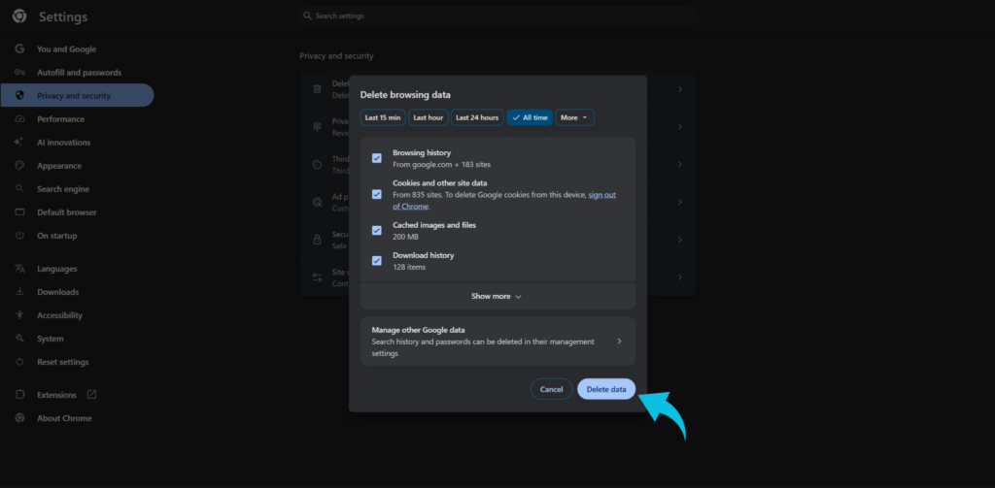Screen dimensions: 995x488
Task: Click the Search engine magnifier icon
Action: (19, 189)
